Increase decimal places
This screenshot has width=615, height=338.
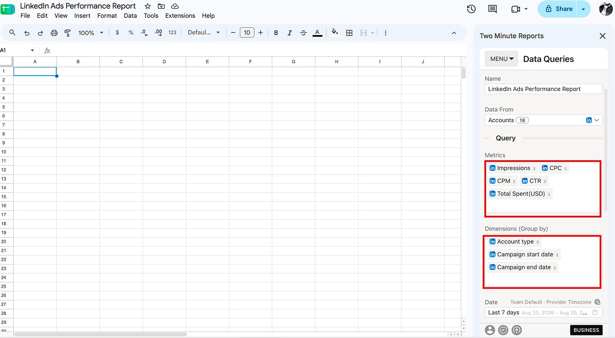point(158,33)
